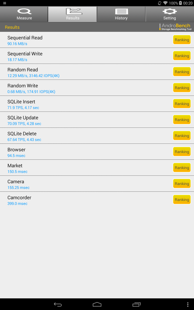
Task: Click Ranking for Sequential Write
Action: 182,56
